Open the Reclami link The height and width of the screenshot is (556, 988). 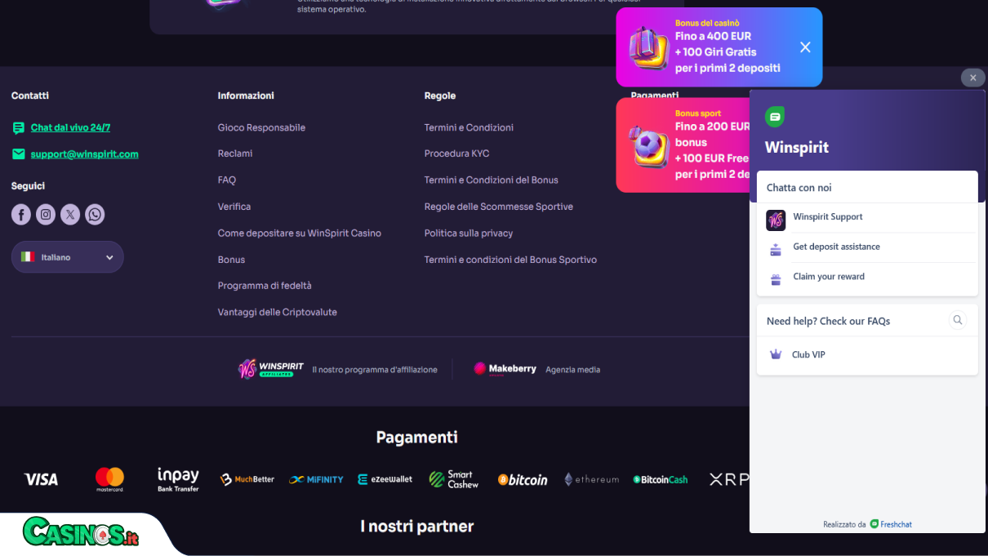[235, 153]
